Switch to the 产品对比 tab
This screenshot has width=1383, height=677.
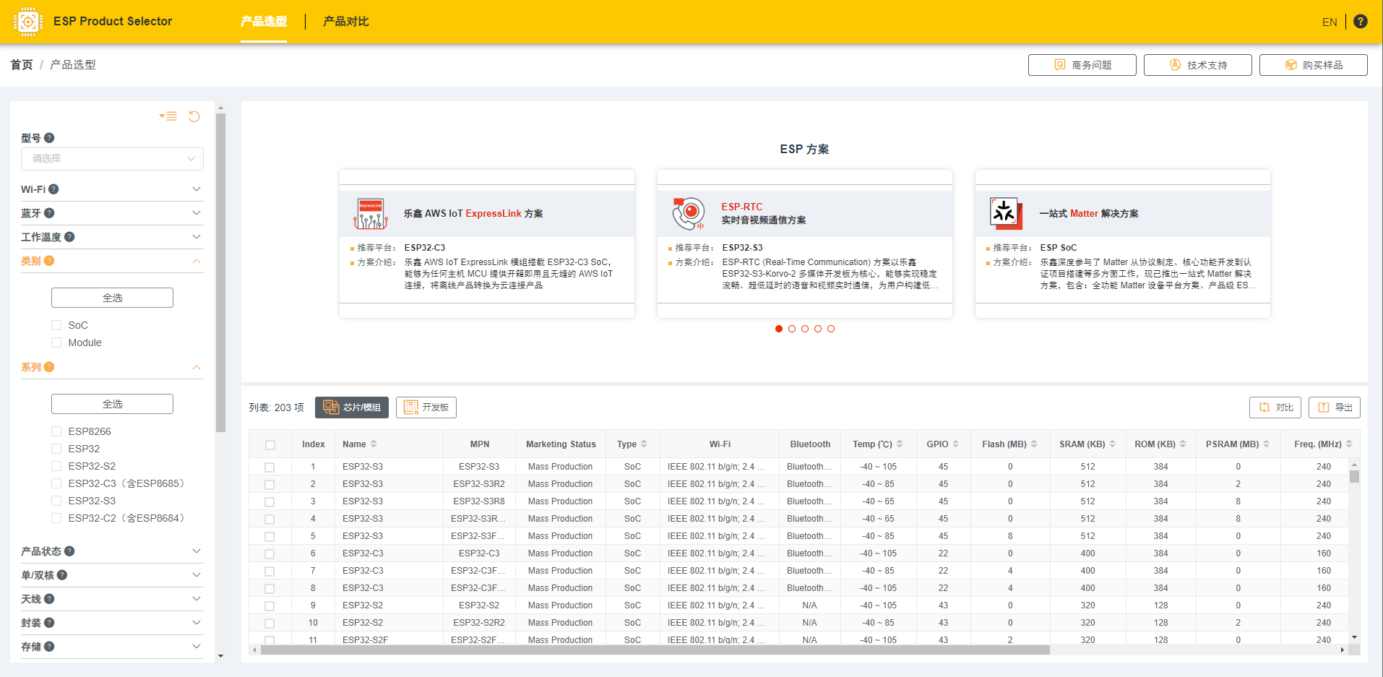click(x=346, y=22)
